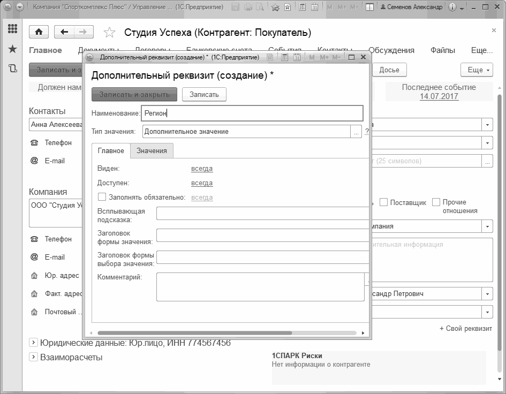Navigate back with the left arrow
The image size is (506, 394).
coord(64,32)
